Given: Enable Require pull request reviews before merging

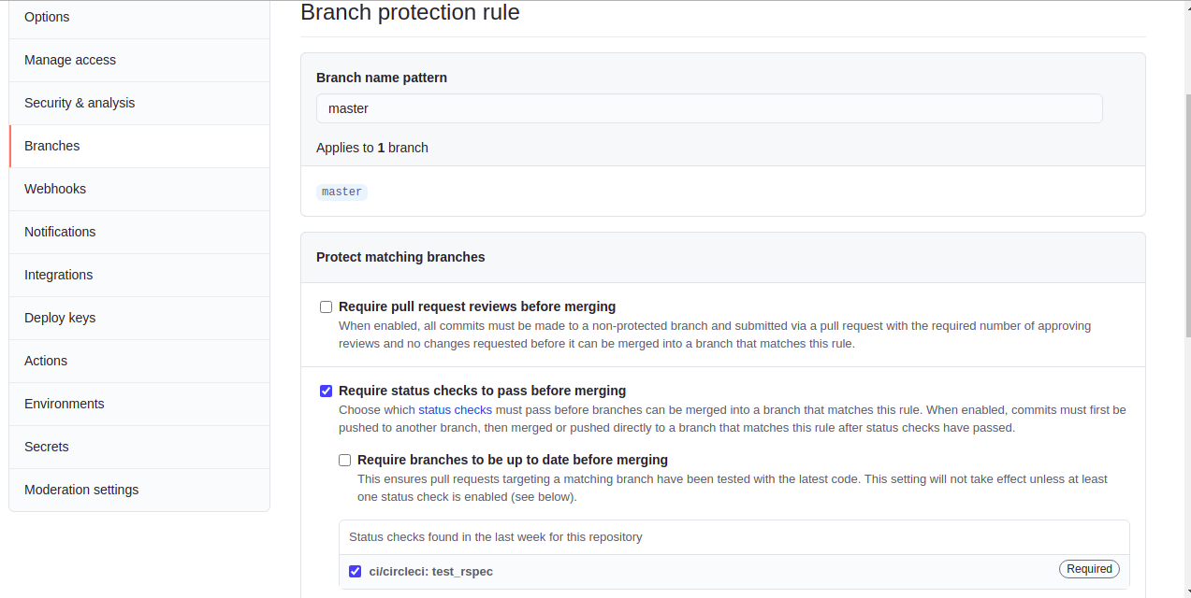Looking at the screenshot, I should coord(327,306).
